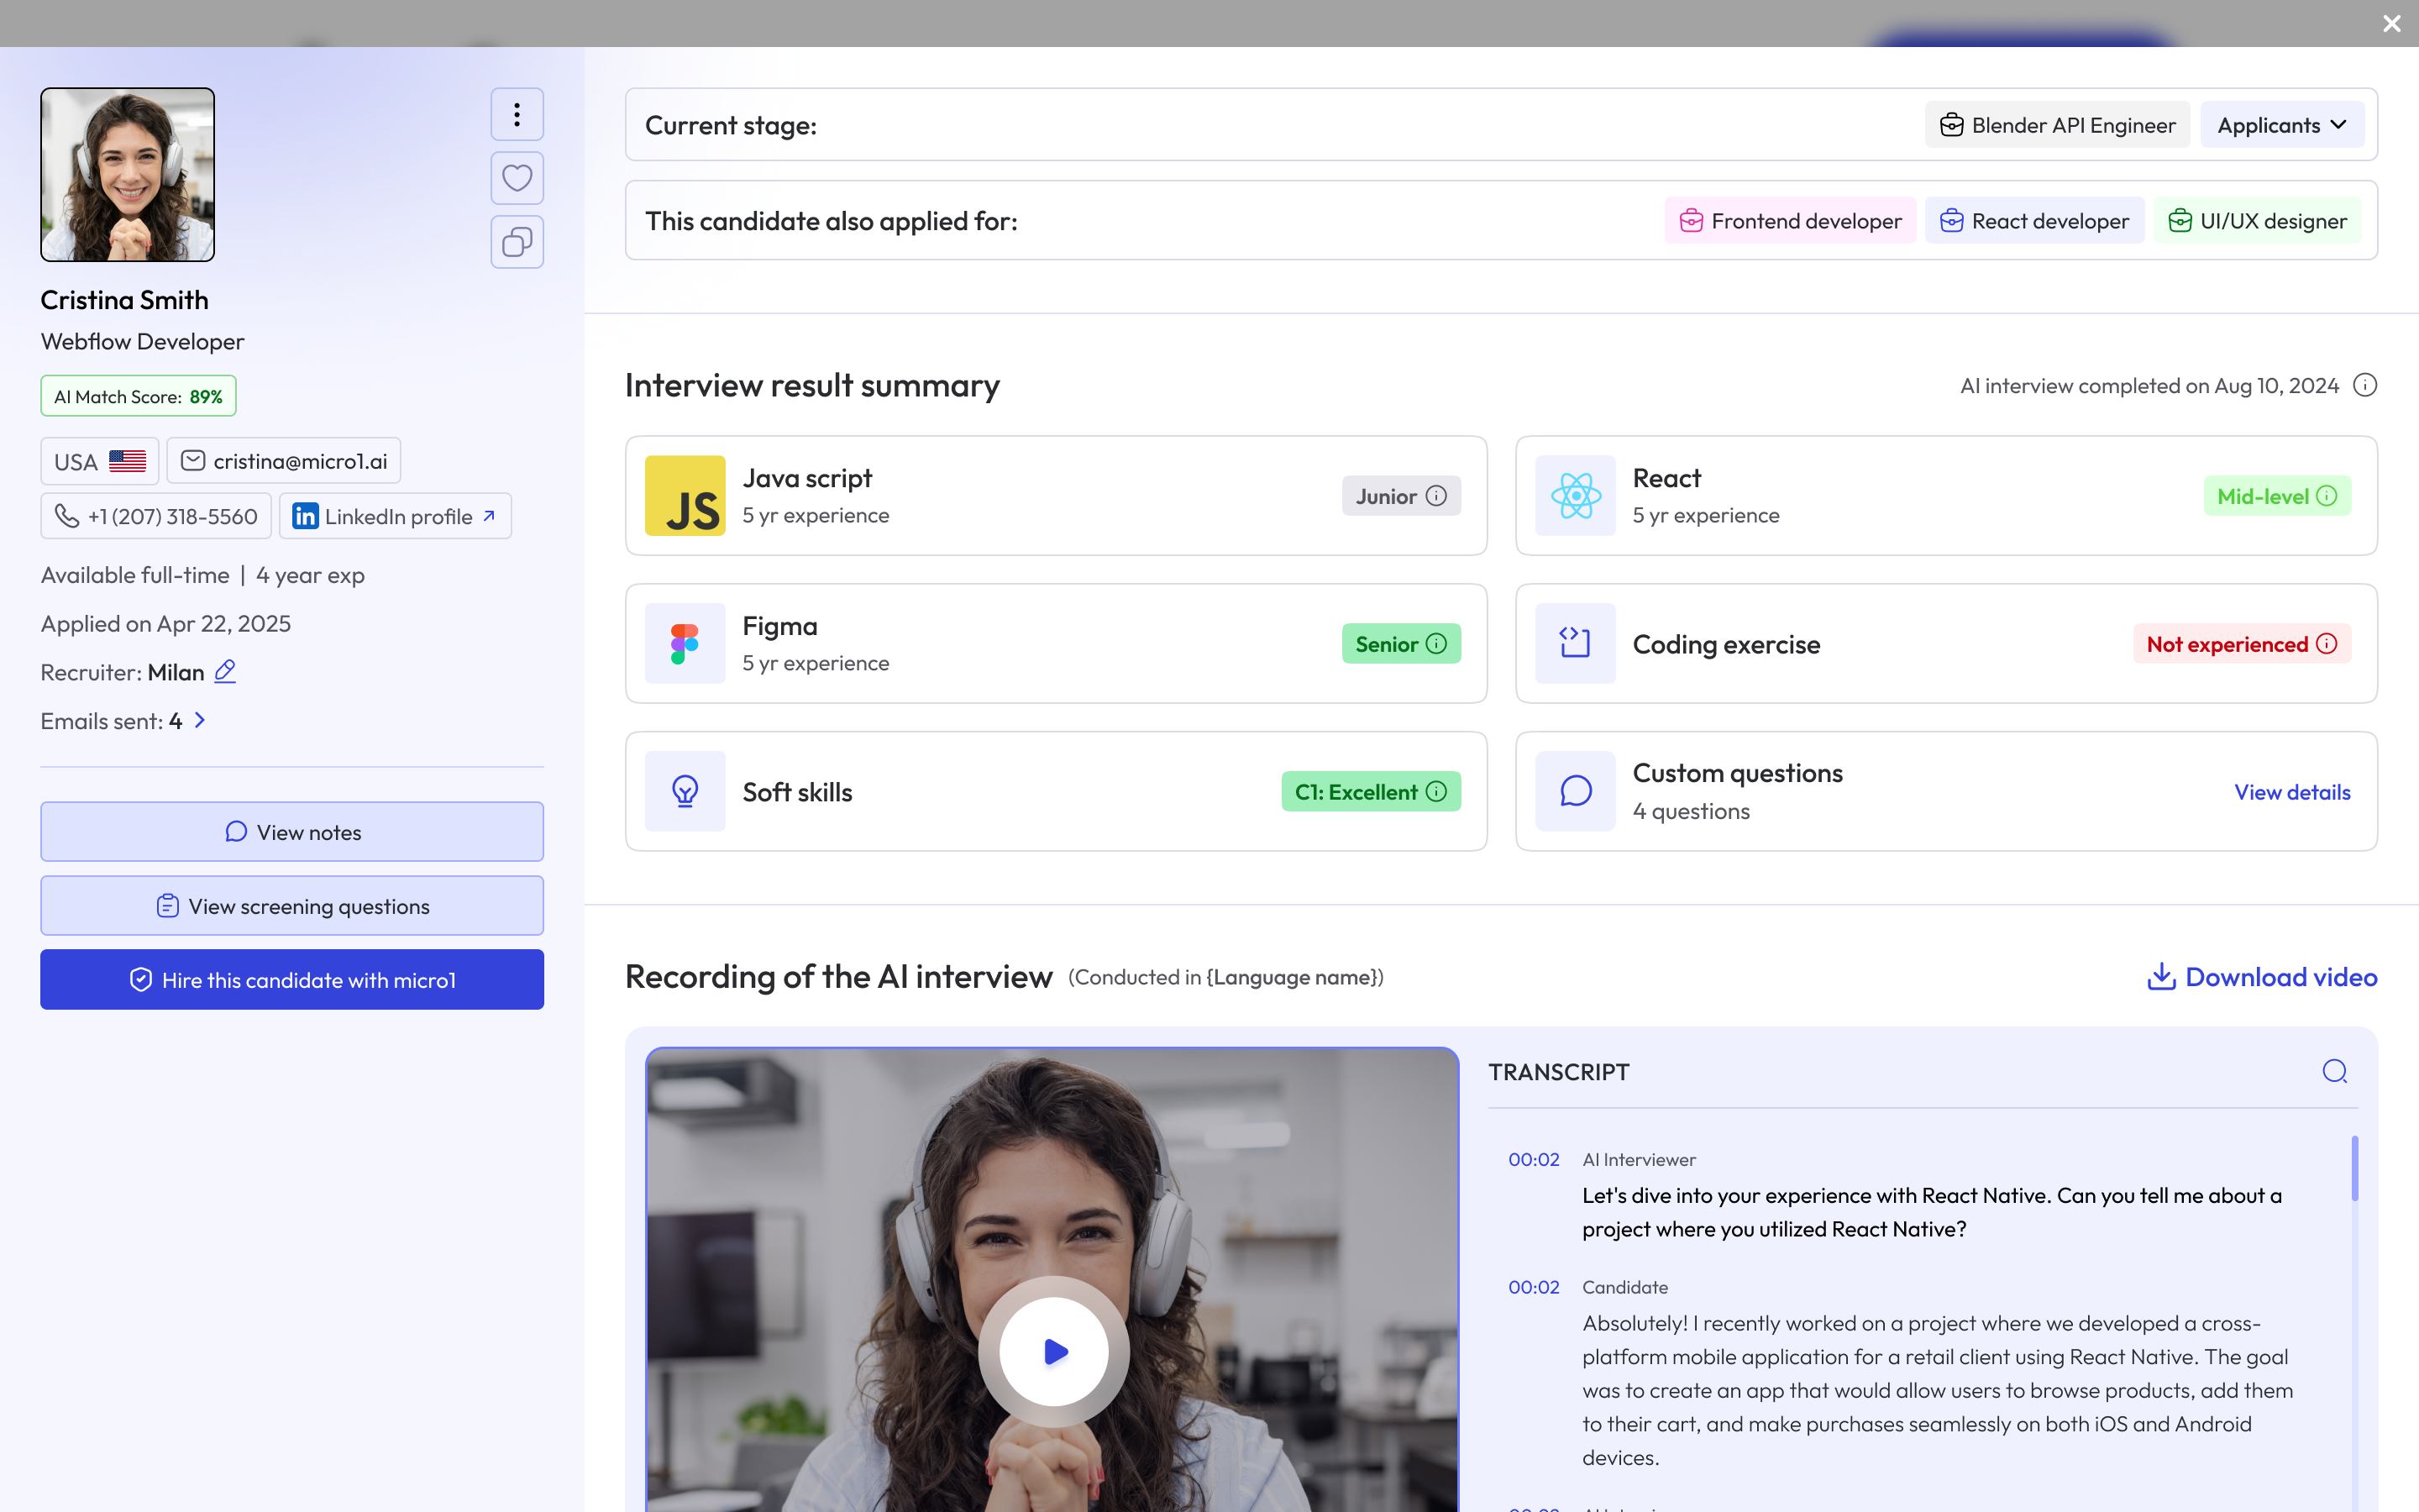Show info for Junior JavaScript rating
Viewport: 2419px width, 1512px height.
1436,496
